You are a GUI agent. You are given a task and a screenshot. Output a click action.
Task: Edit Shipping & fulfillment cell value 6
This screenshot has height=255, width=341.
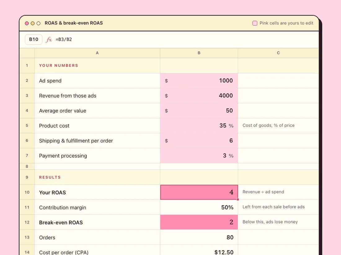coord(199,141)
